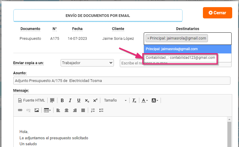Screen dimensions: 239x147
Task: Justify the message text
Action: click(83, 110)
